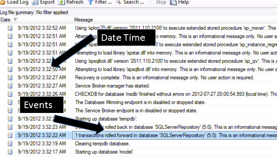Select highlighted date 9/19/2012 3:32:22 AM
277x157 pixels.
42,135
